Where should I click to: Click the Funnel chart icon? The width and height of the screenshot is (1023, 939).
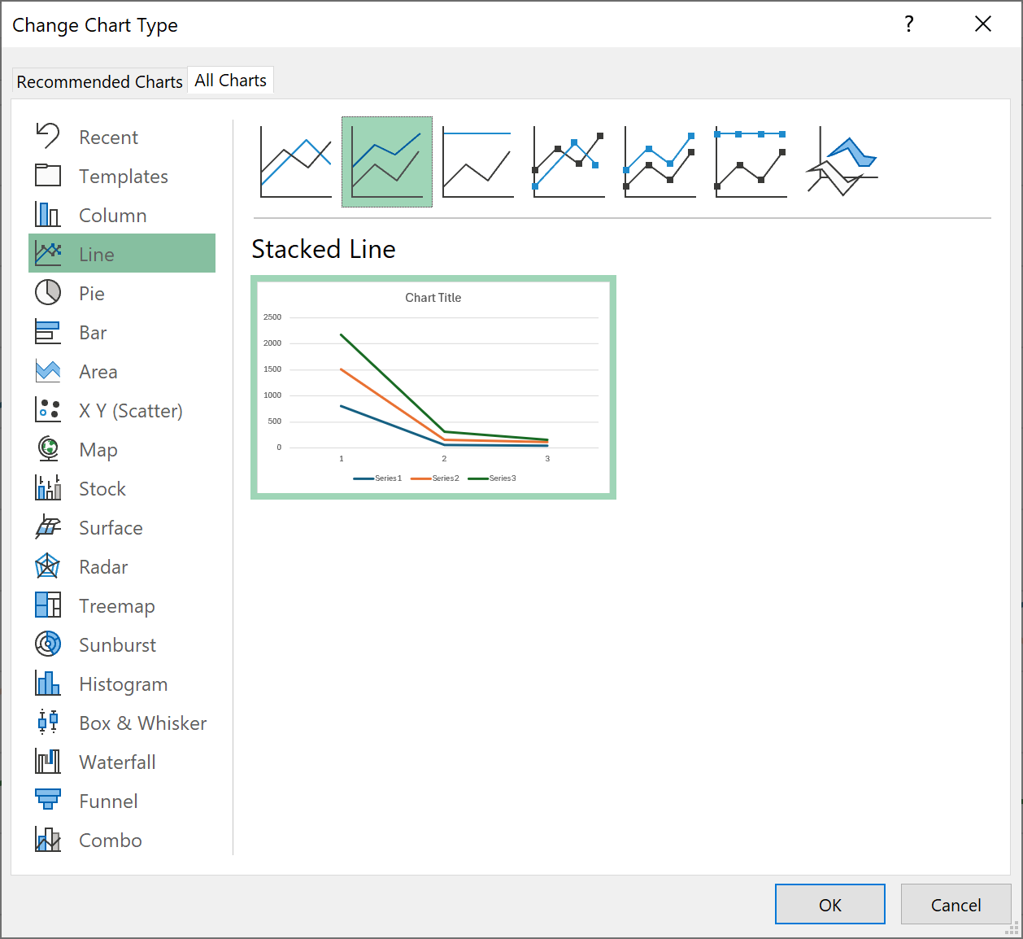pyautogui.click(x=48, y=800)
